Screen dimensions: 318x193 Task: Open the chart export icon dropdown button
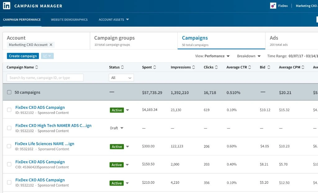[47, 56]
